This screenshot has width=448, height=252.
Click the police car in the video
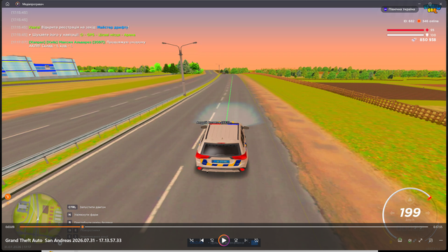[222, 148]
